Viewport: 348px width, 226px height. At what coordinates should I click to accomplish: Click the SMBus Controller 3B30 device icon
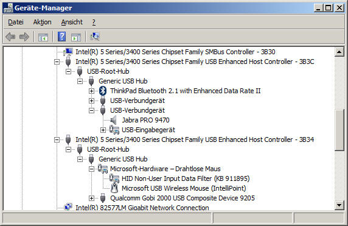pos(68,52)
